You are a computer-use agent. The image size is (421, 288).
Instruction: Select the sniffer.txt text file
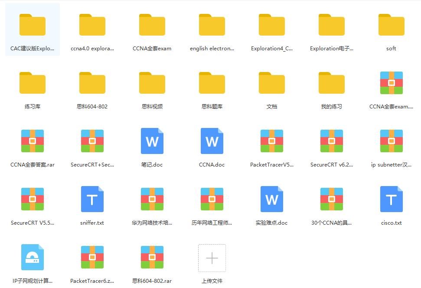92,199
